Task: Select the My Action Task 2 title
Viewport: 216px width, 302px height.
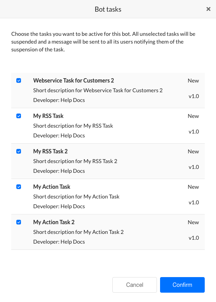Action: (x=54, y=222)
